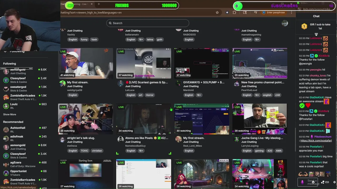The width and height of the screenshot is (337, 189).
Task: Click the Enter passphrase profile button
Action: click(273, 12)
